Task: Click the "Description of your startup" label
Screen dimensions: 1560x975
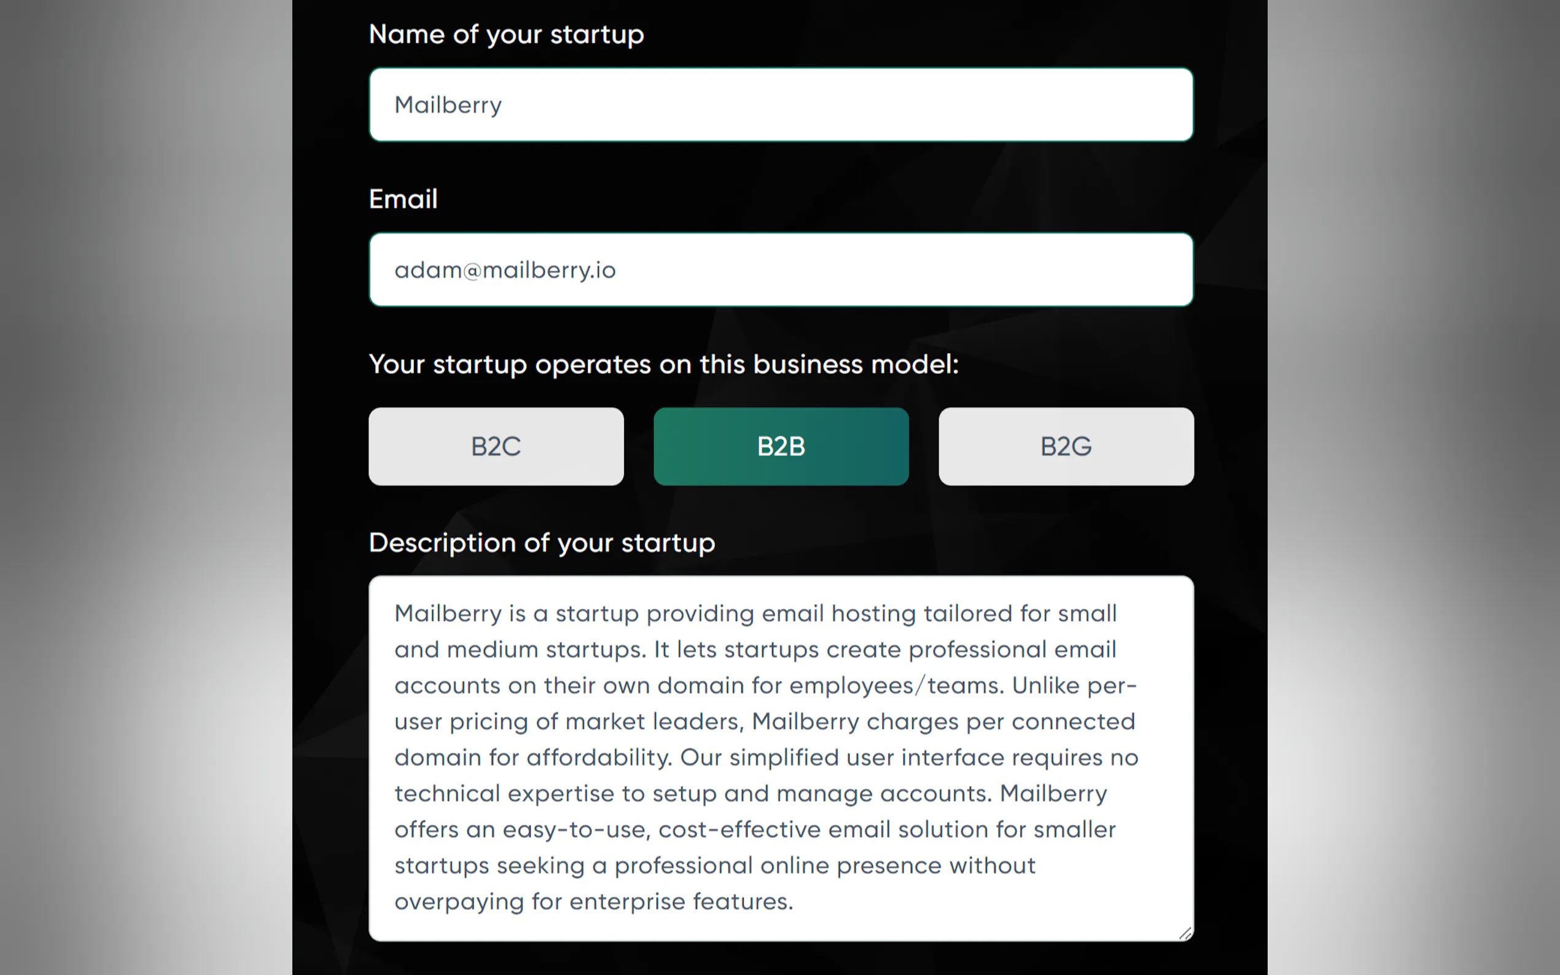Action: (x=542, y=543)
